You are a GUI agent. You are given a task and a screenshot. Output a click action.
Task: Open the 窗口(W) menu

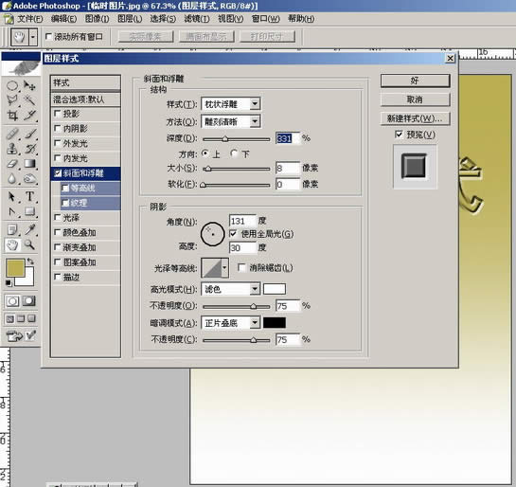click(265, 19)
